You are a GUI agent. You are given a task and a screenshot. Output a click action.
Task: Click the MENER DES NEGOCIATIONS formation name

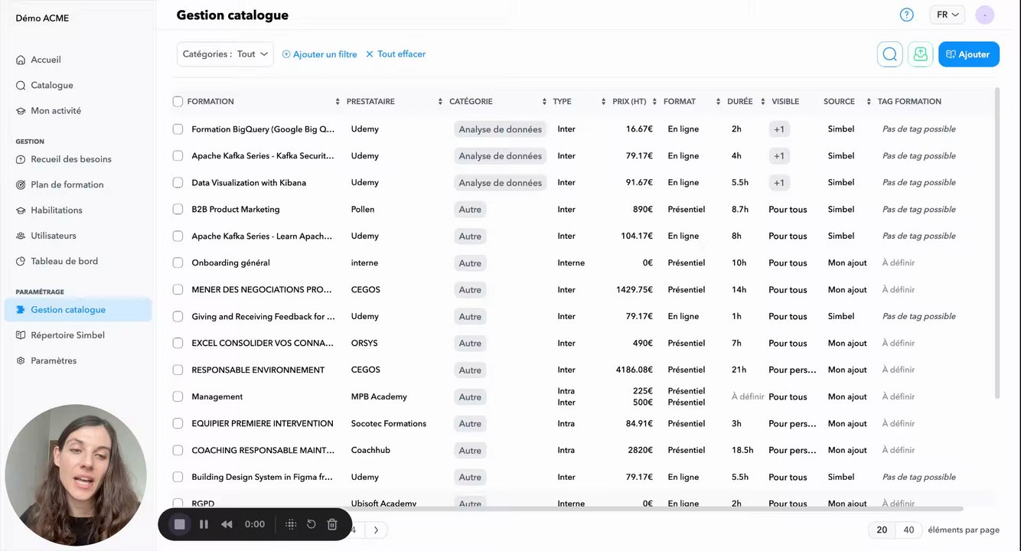click(262, 290)
